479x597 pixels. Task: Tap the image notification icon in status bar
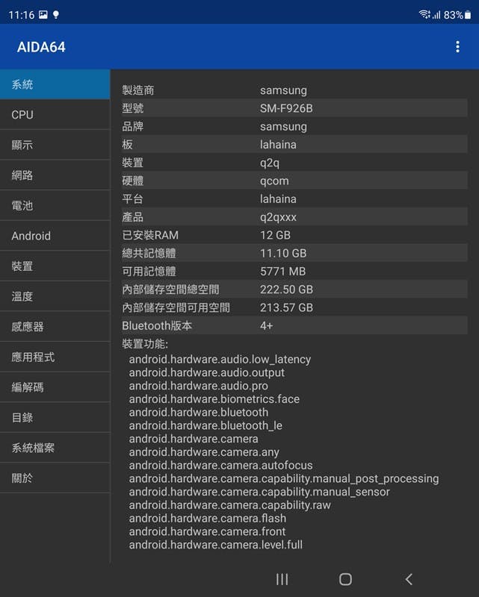pos(43,14)
